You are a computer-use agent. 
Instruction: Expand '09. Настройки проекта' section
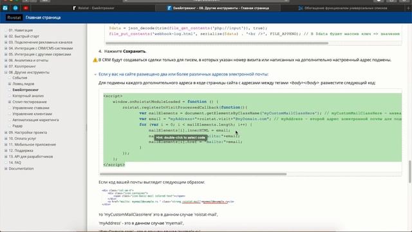[6, 133]
